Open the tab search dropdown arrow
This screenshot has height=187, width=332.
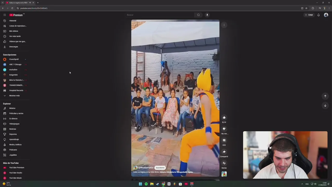[x=2, y=3]
